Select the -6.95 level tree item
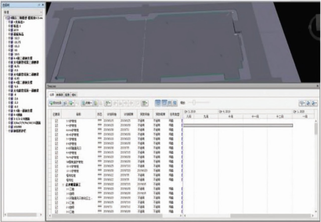The width and height of the screenshot is (321, 222). click(17, 78)
